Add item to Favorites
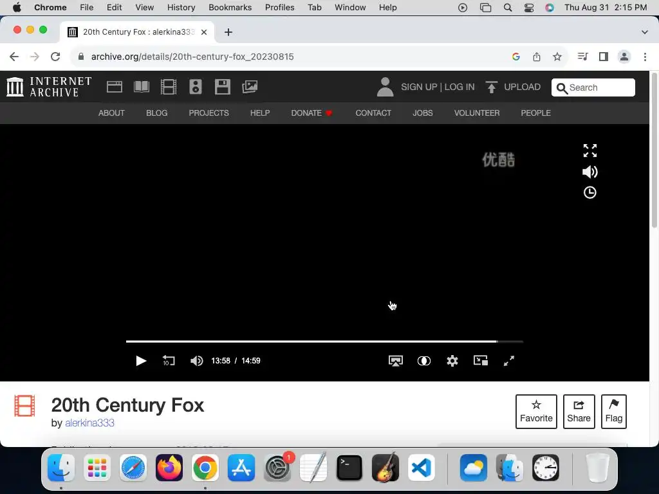Screen dimensions: 659x494 pyautogui.click(x=536, y=412)
